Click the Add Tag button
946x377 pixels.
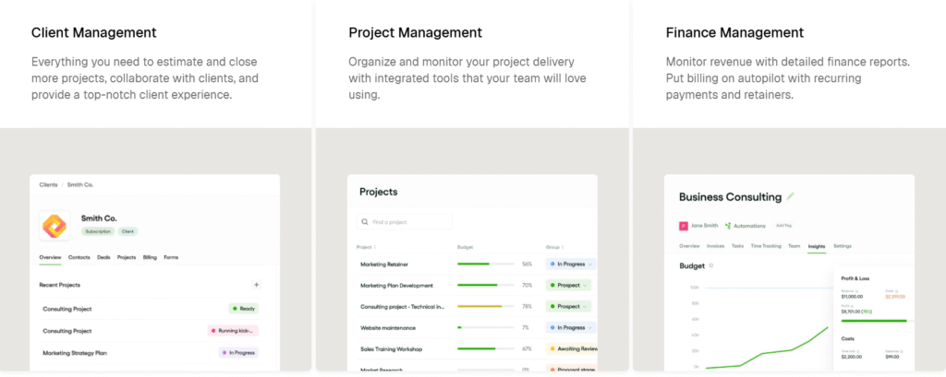point(783,225)
